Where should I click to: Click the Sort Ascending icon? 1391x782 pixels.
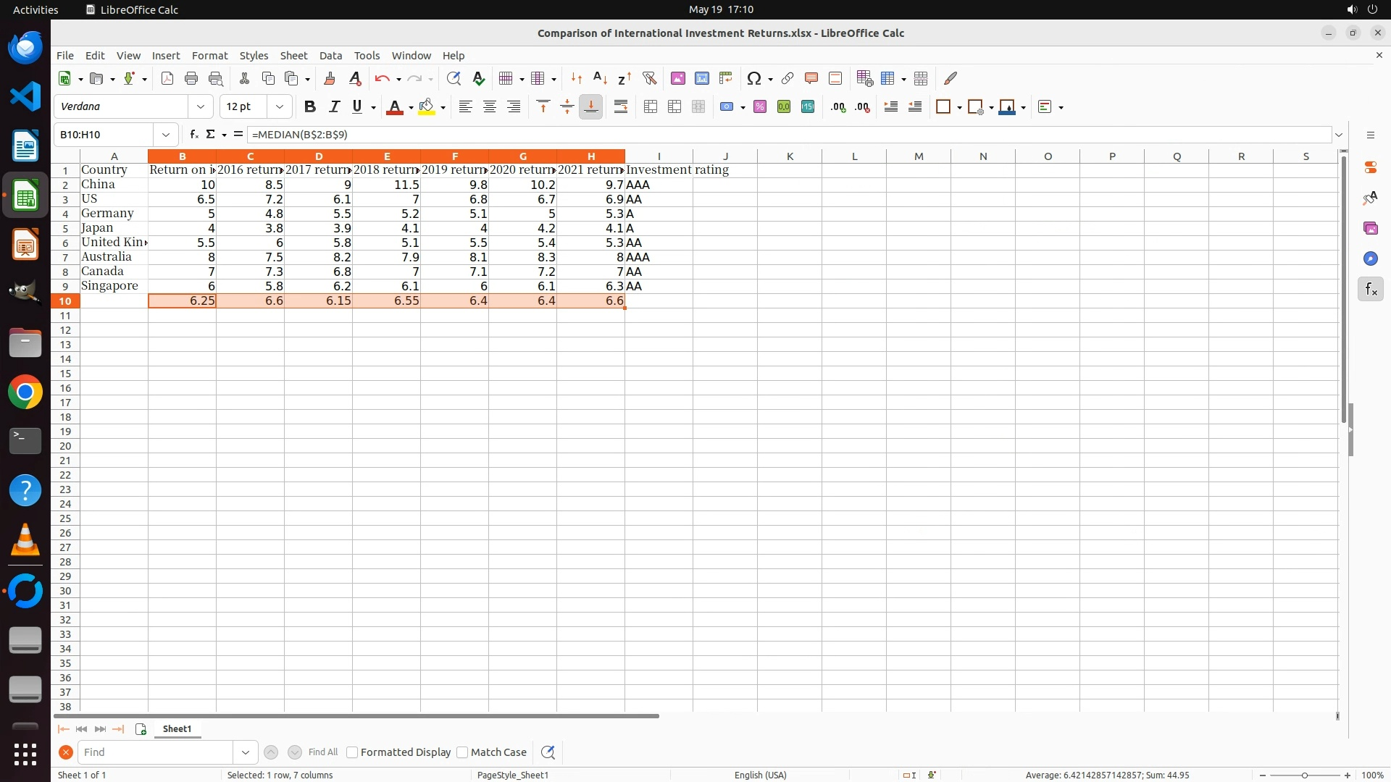point(599,78)
